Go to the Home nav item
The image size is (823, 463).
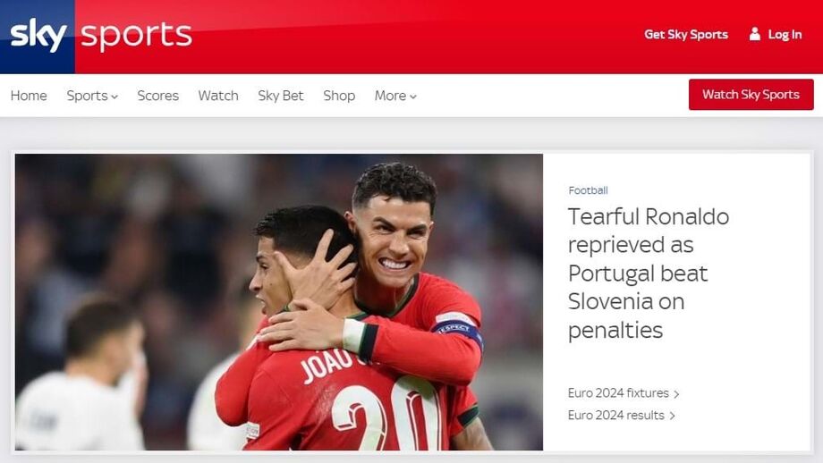pyautogui.click(x=29, y=96)
